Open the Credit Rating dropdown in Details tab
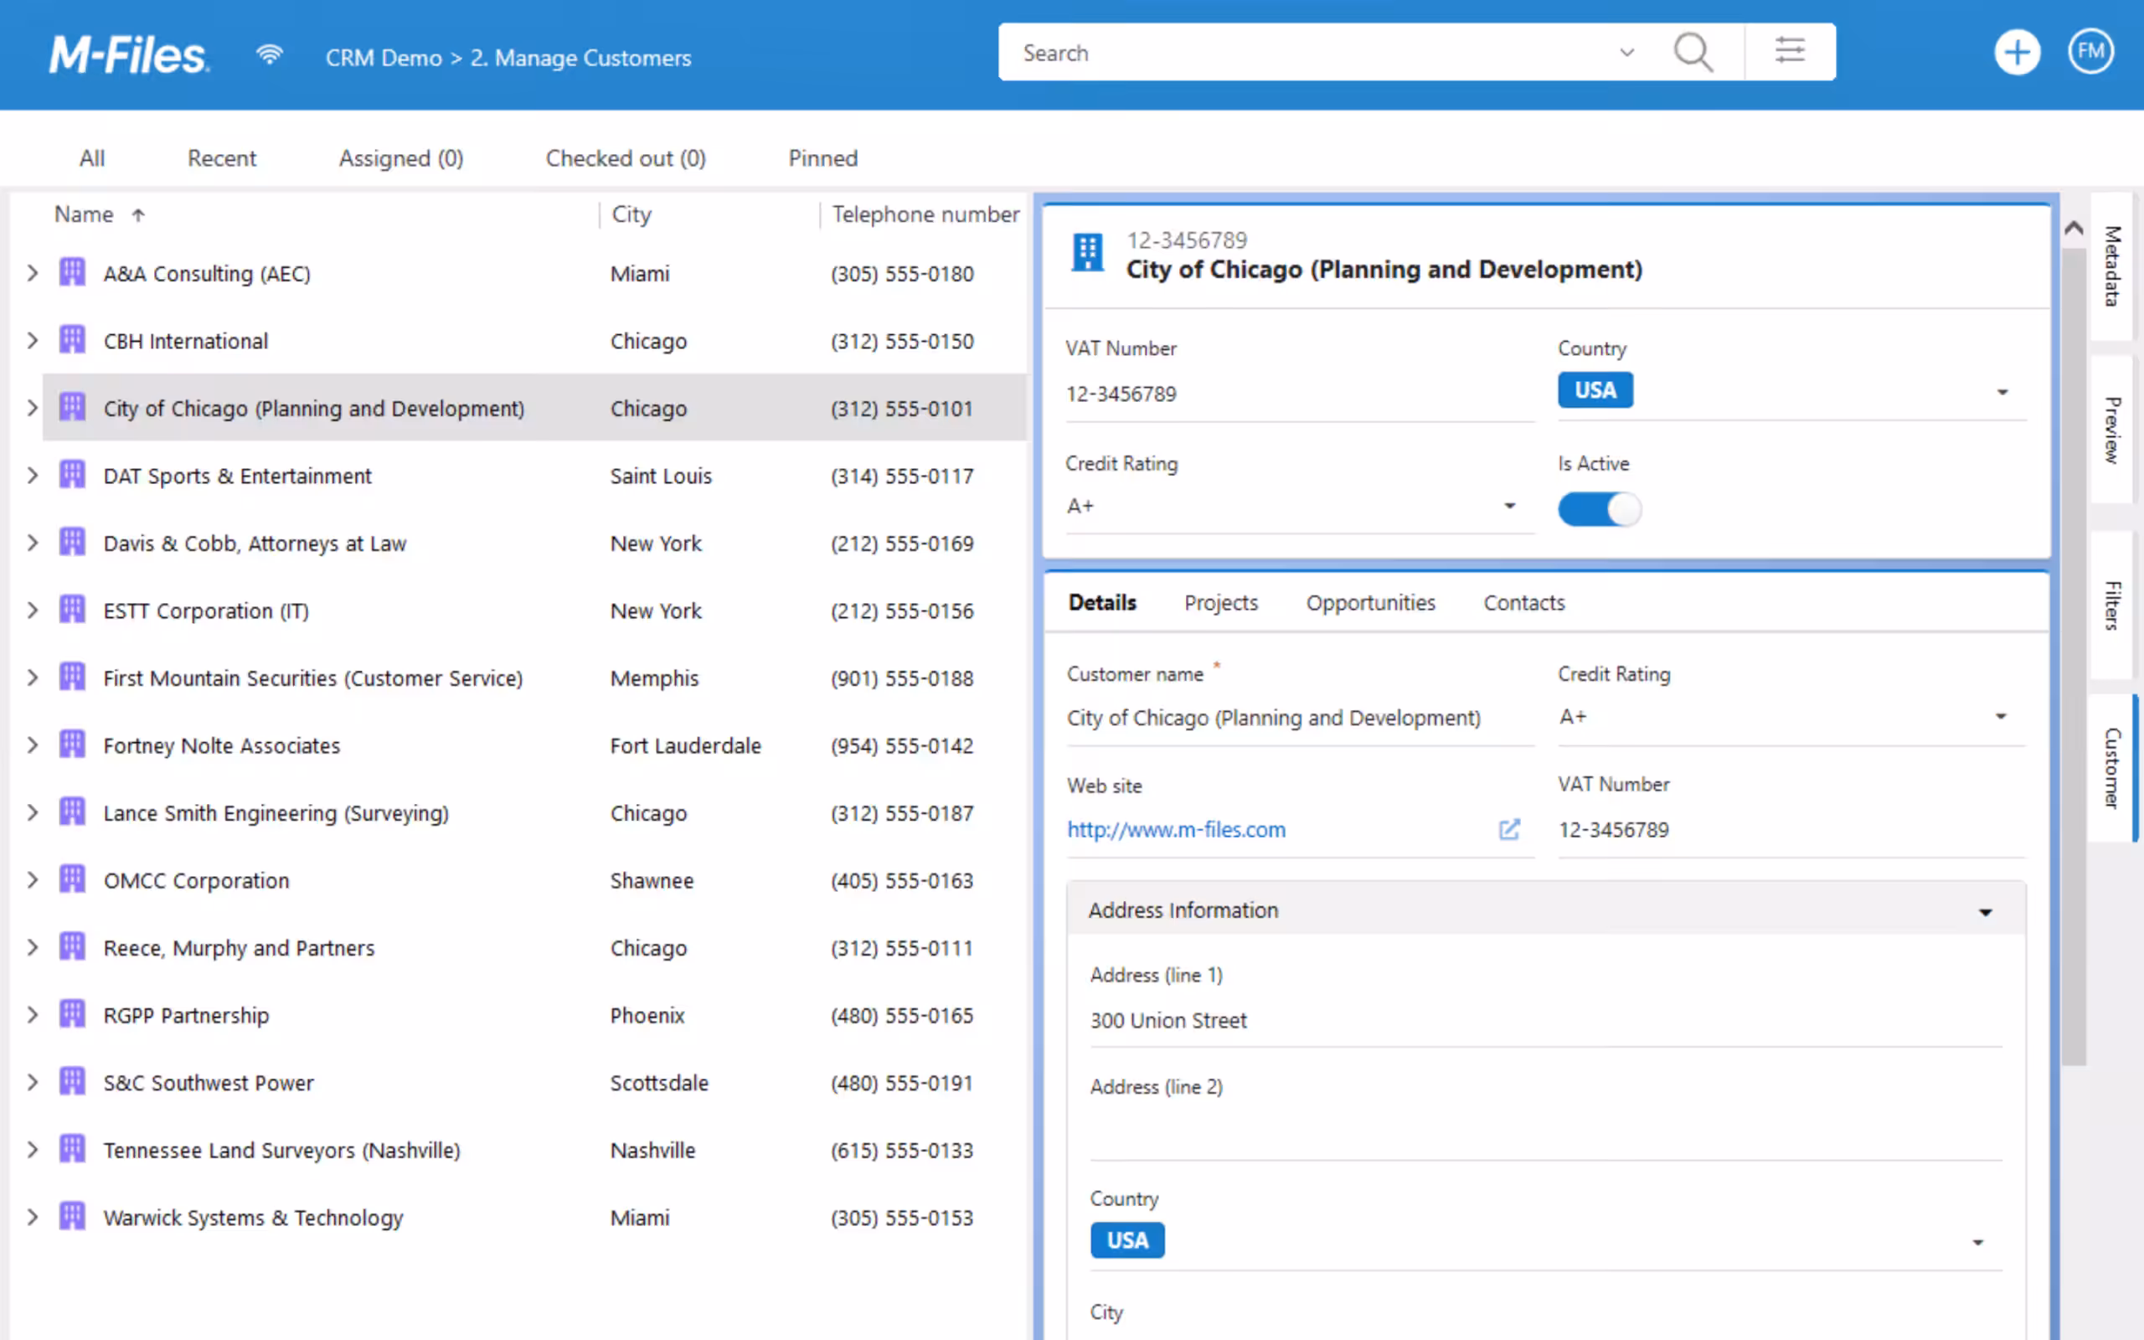 pyautogui.click(x=2001, y=716)
